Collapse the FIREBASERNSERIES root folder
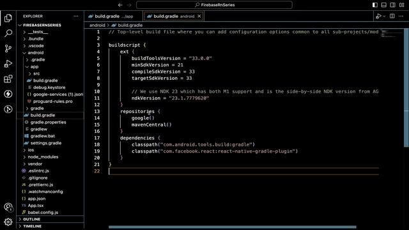Screen dimensions: 409x230 point(50,25)
